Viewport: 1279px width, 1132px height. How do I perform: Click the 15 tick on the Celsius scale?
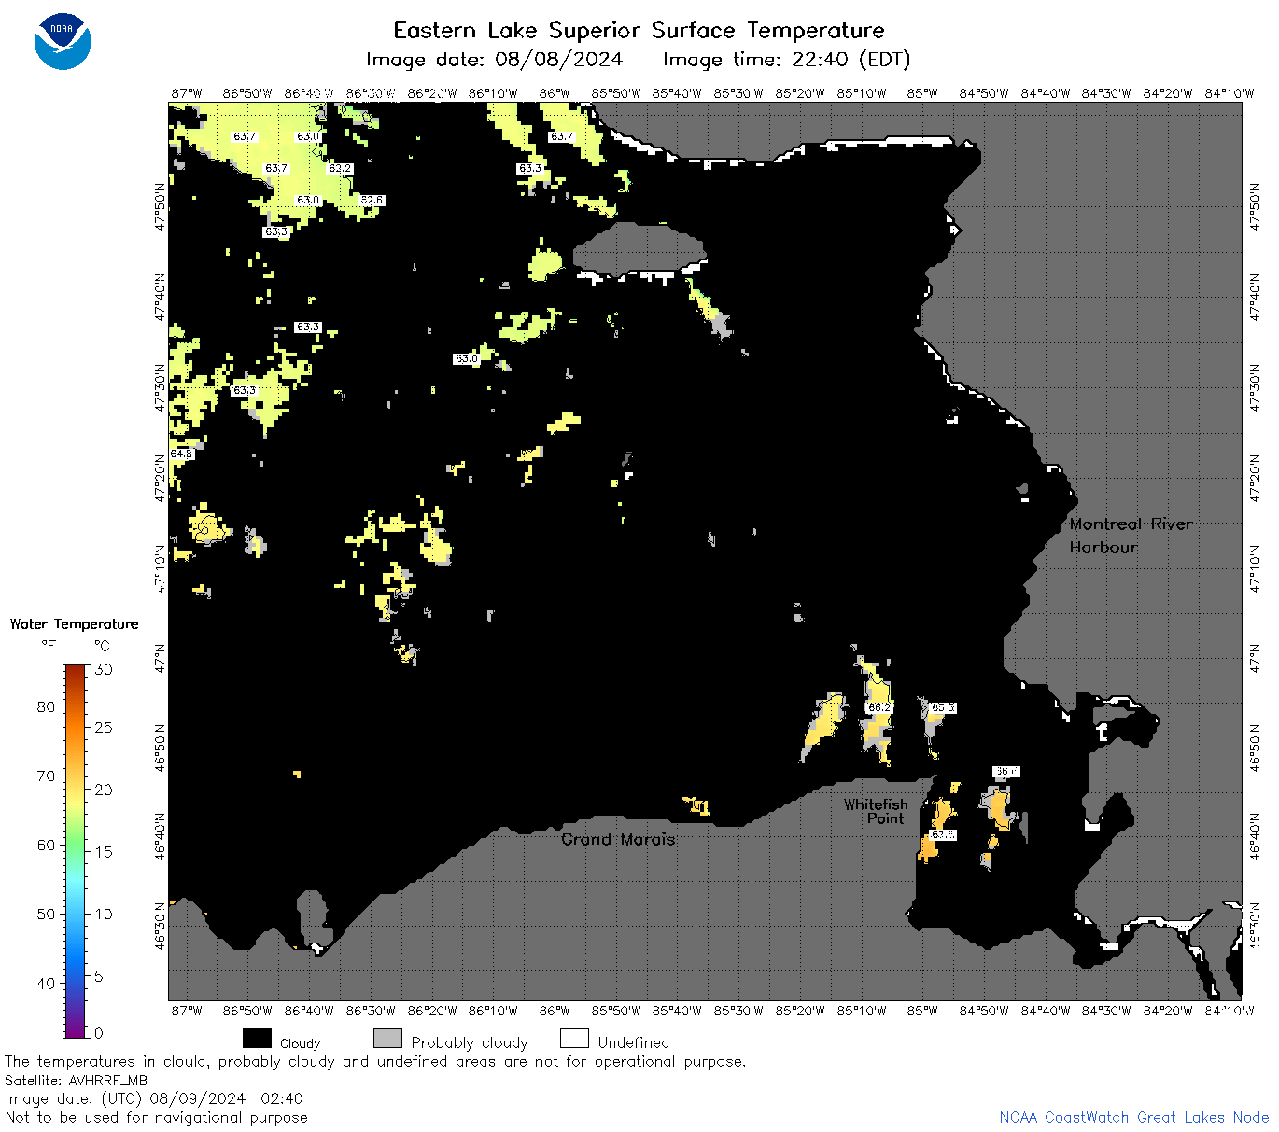pyautogui.click(x=104, y=851)
